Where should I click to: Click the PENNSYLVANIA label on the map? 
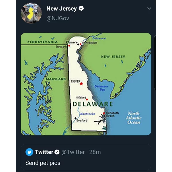pos(42,42)
